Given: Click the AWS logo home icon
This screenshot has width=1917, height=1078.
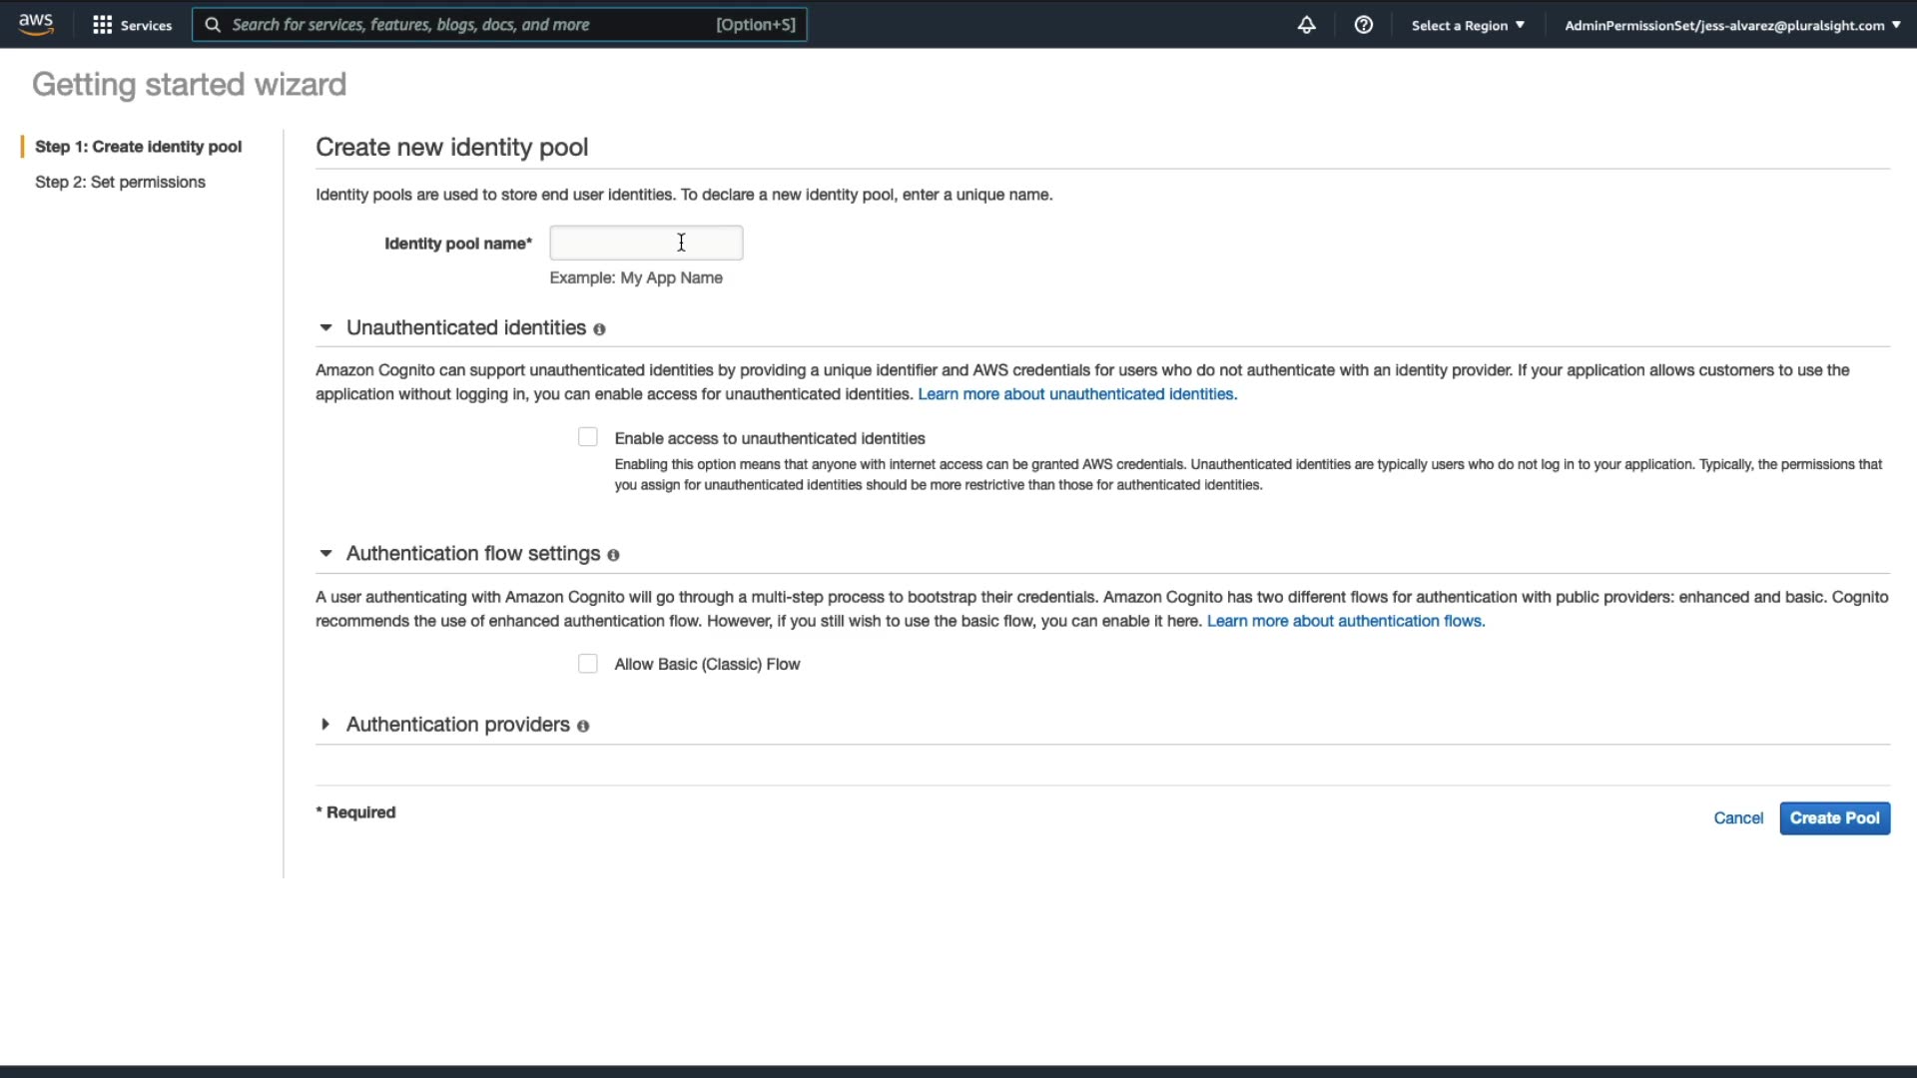Looking at the screenshot, I should pos(36,24).
